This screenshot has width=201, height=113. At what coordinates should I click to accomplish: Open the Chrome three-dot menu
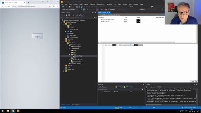pyautogui.click(x=57, y=6)
